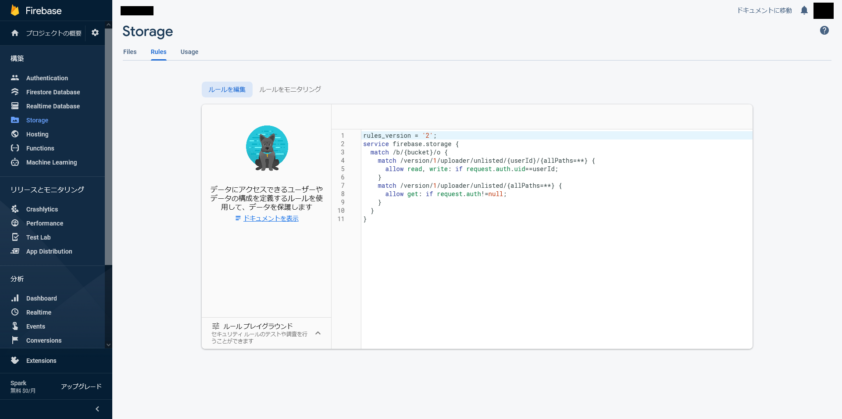
Task: Expand the ルール プレイグラウンド panel chevron
Action: click(x=318, y=333)
